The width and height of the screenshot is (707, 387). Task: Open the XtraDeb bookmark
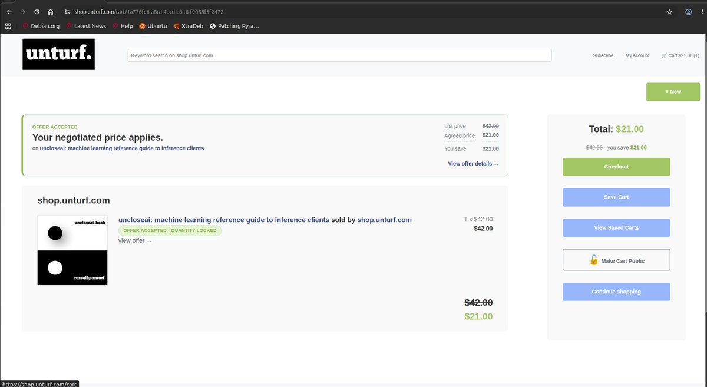click(x=189, y=26)
